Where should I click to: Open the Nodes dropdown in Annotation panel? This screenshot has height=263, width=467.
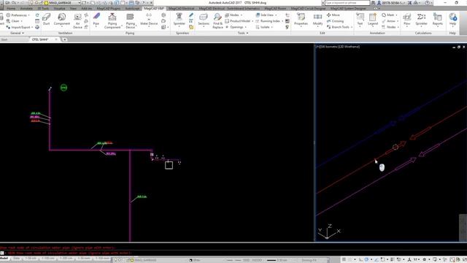tap(390, 27)
